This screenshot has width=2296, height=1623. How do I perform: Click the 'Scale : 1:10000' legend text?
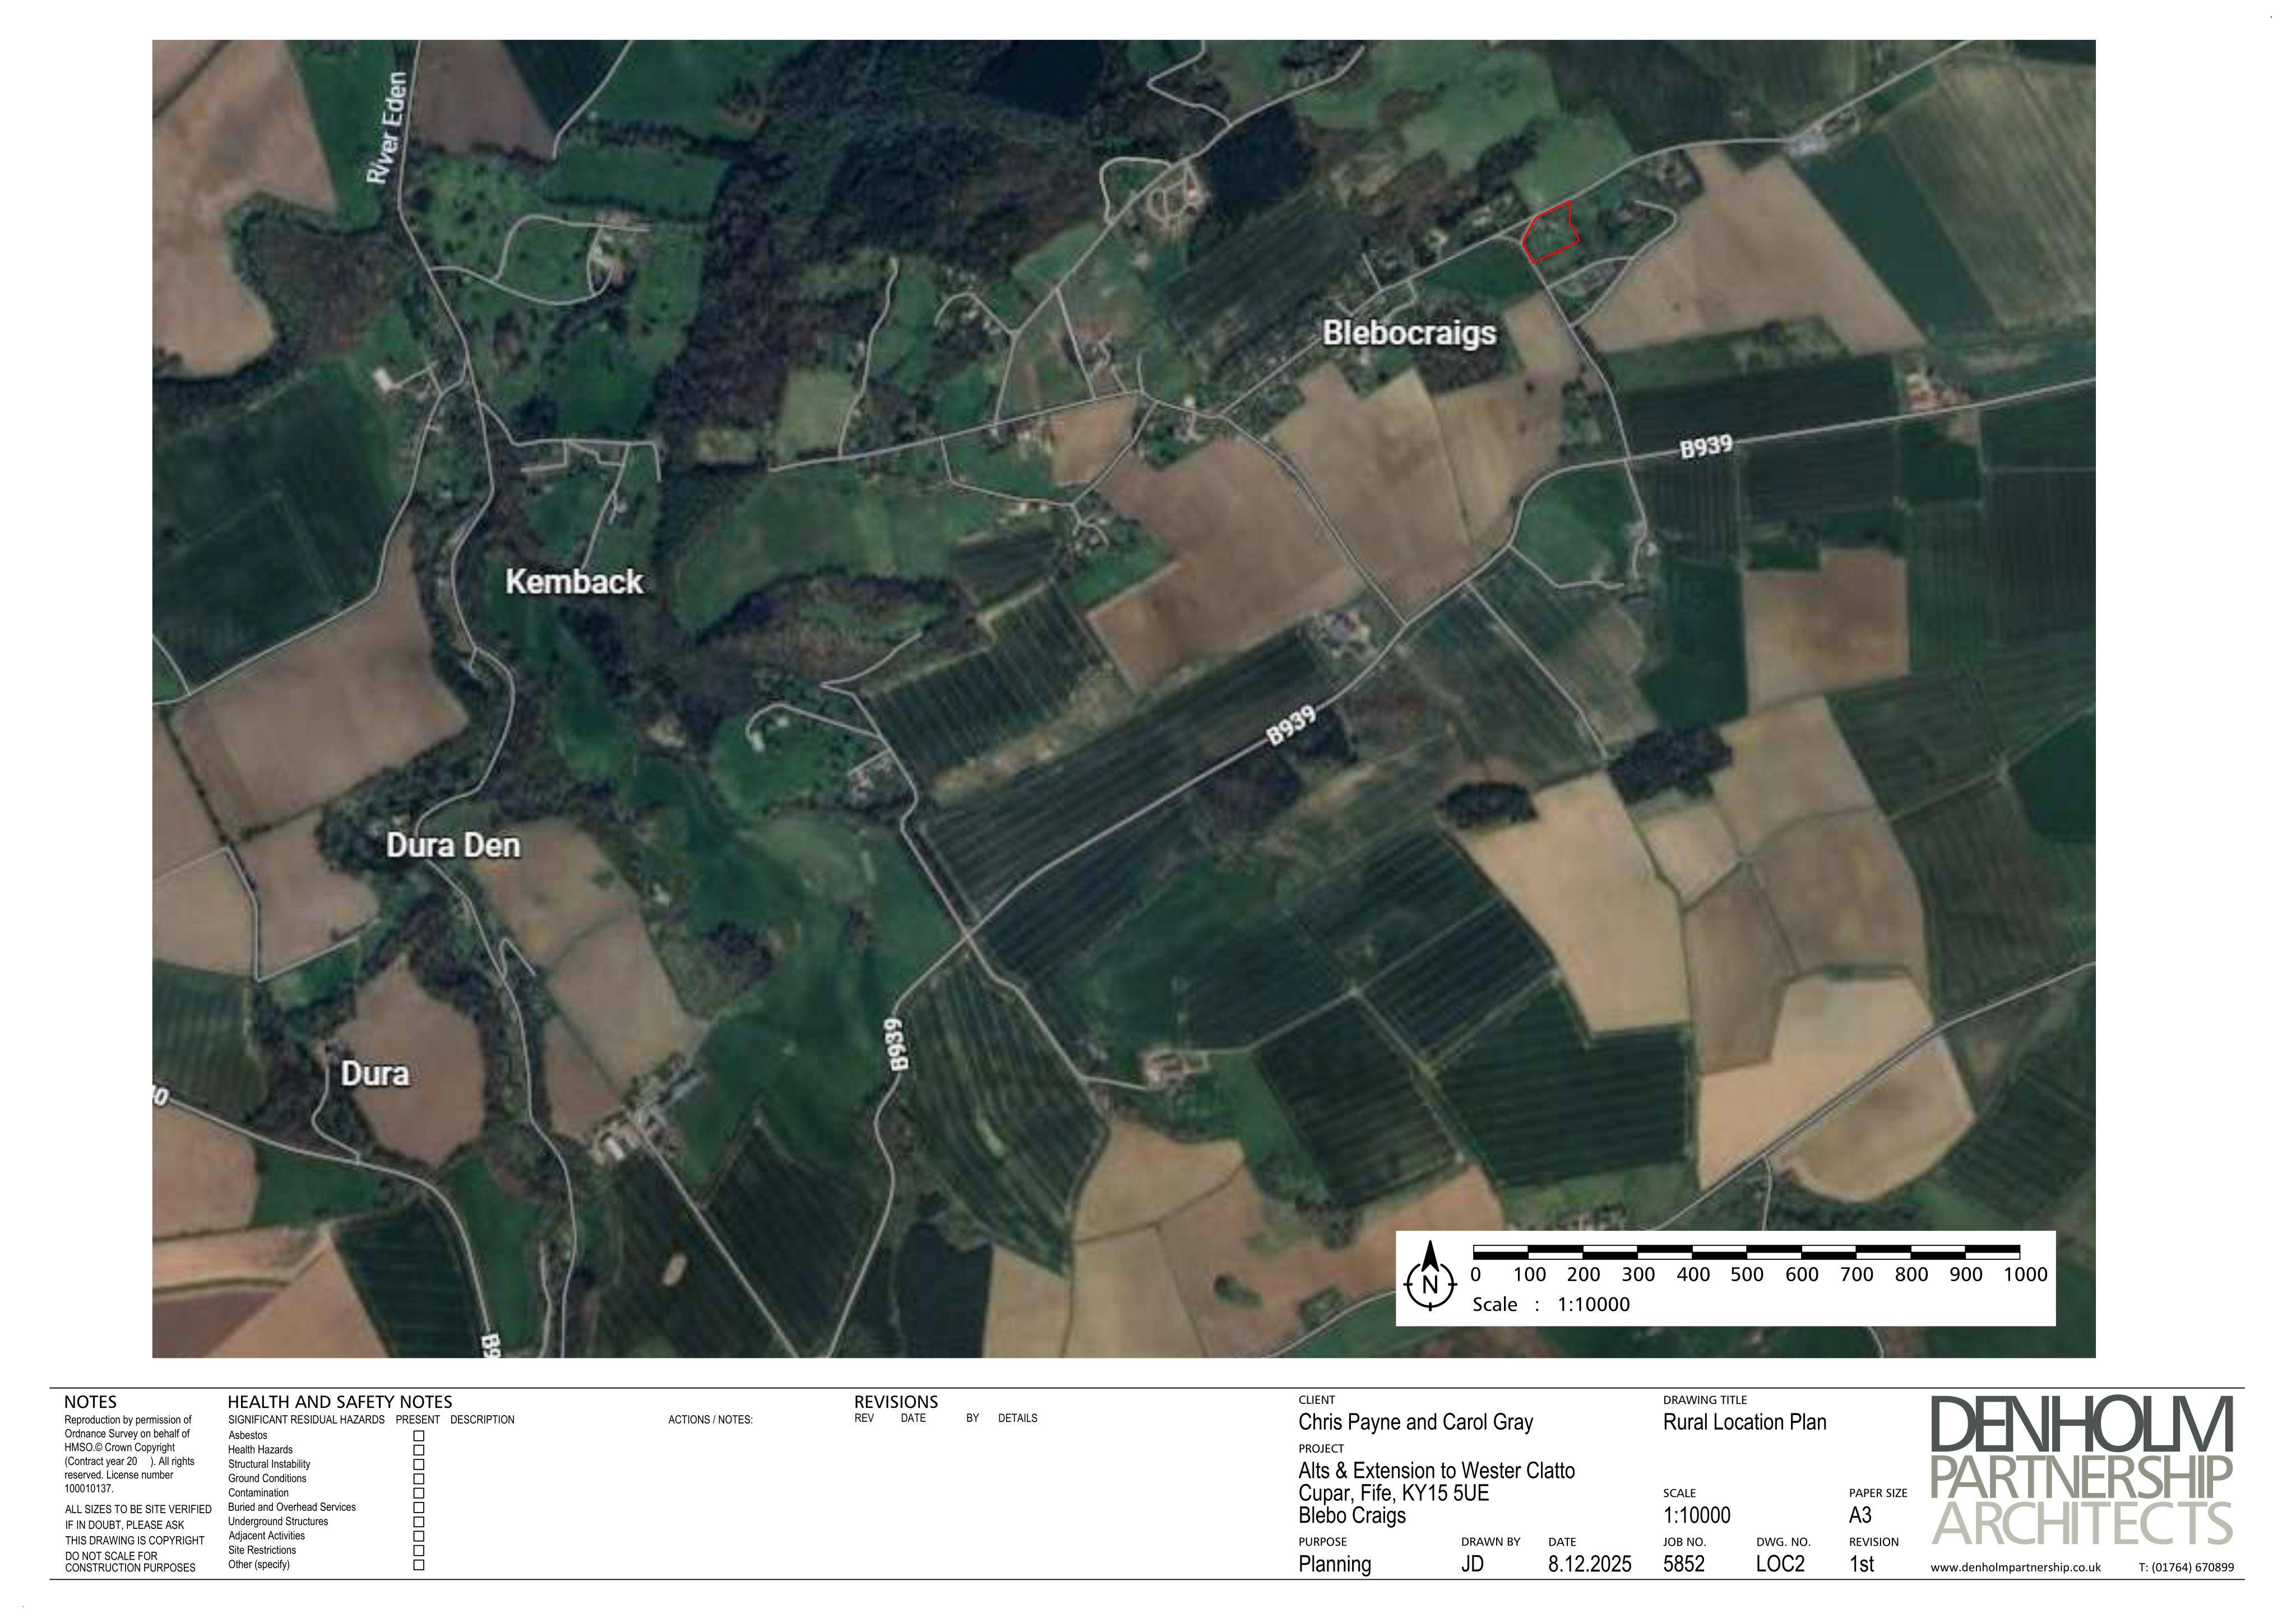click(1551, 1304)
